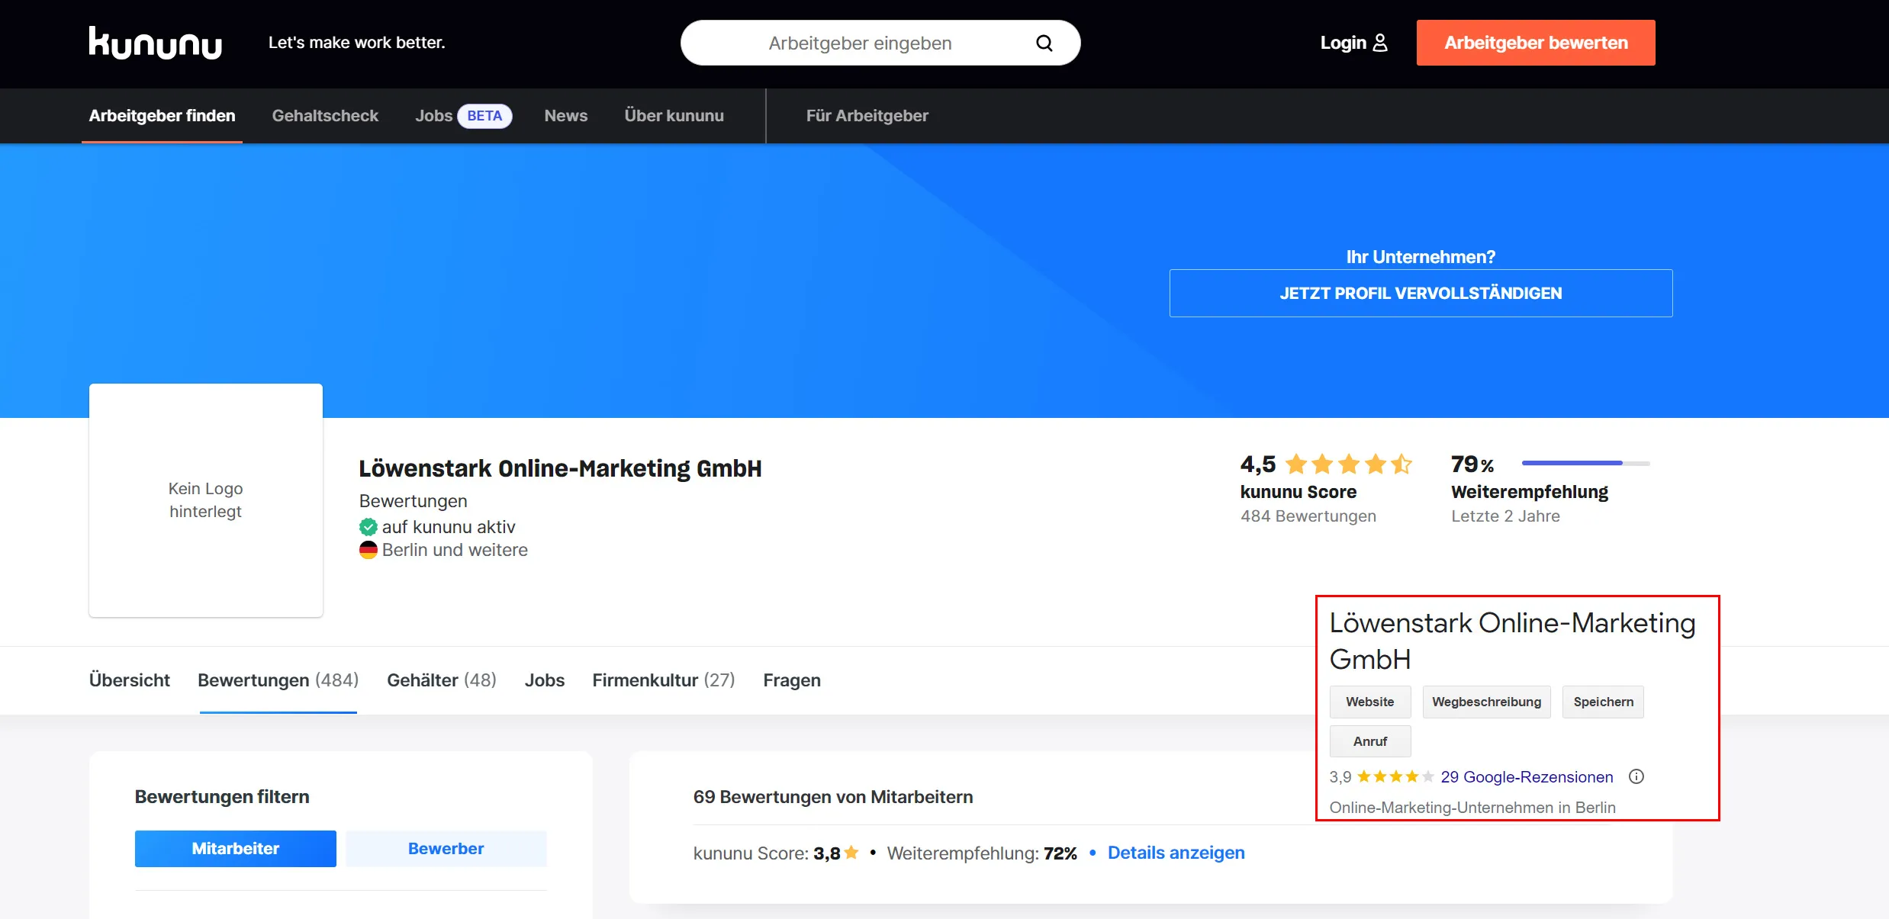Open News navigation item
This screenshot has width=1889, height=919.
tap(566, 116)
